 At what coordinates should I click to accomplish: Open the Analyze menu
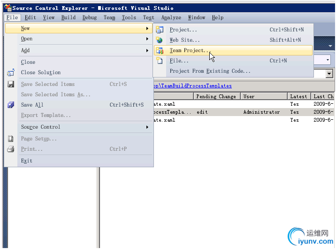click(x=171, y=17)
